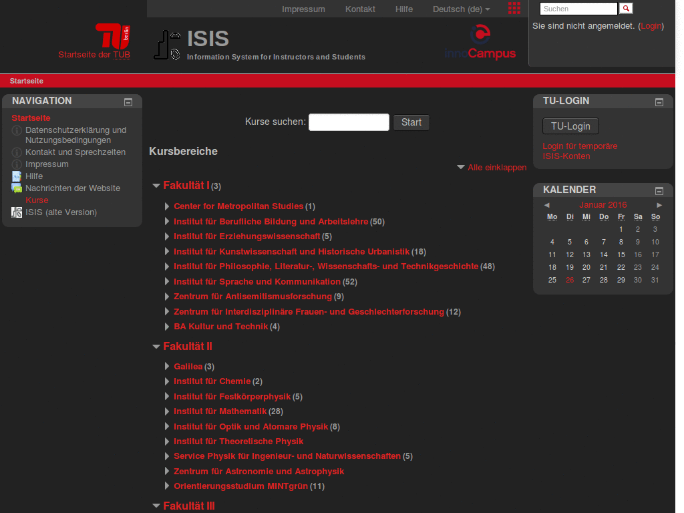This screenshot has height=513, width=684.
Task: Click the info icon beside Kontakt und Sprechzeiten
Action: coord(16,152)
